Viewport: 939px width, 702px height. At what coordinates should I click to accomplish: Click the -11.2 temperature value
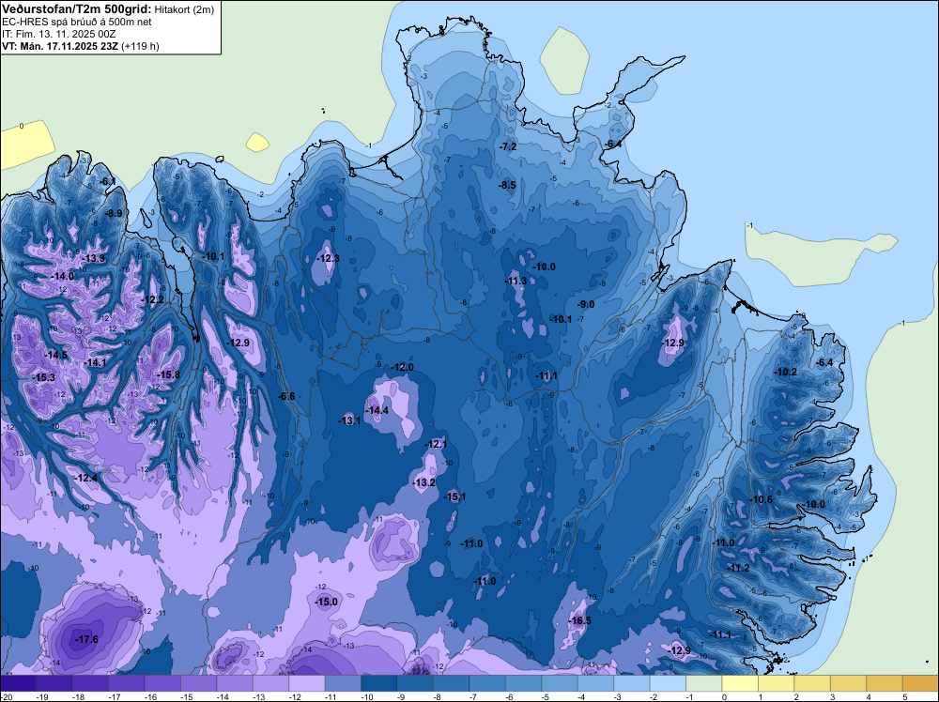738,568
